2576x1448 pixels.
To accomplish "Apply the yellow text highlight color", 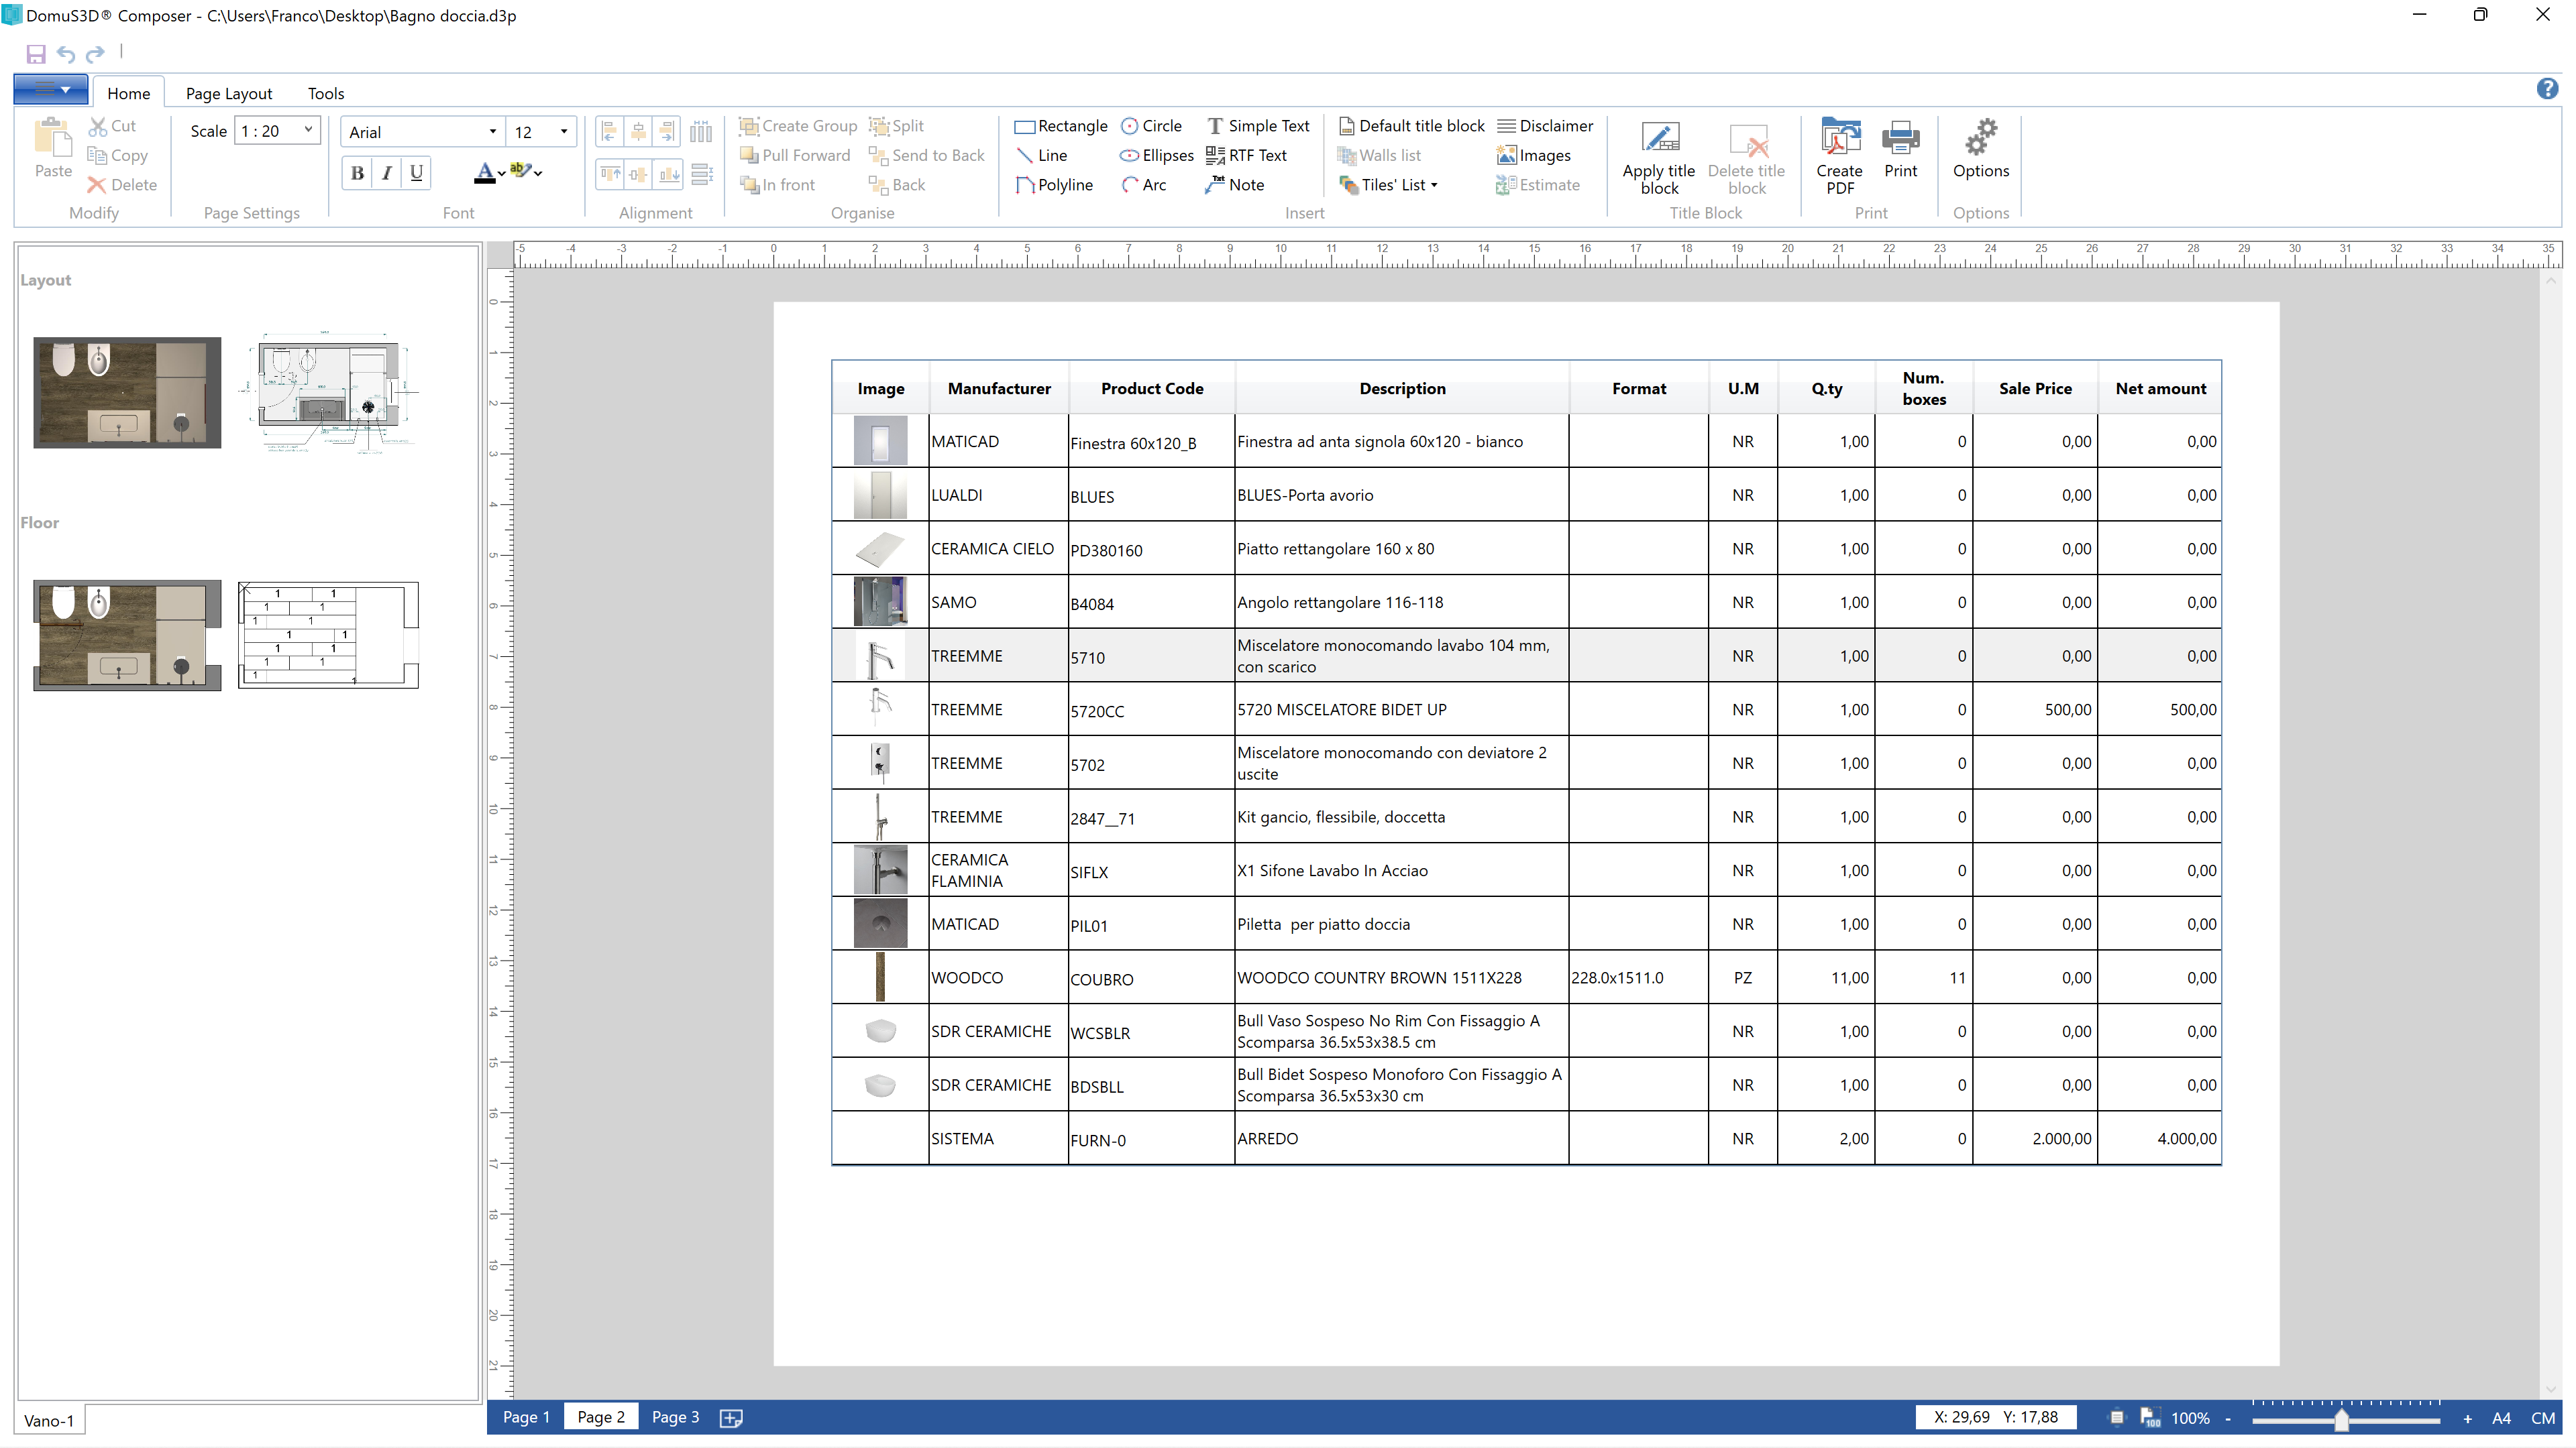I will [520, 171].
